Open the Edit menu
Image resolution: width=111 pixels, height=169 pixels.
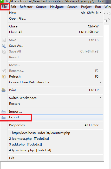[13, 7]
